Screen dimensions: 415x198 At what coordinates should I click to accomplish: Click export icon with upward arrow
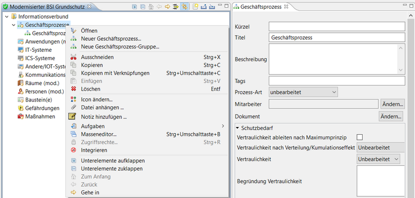[203, 7]
